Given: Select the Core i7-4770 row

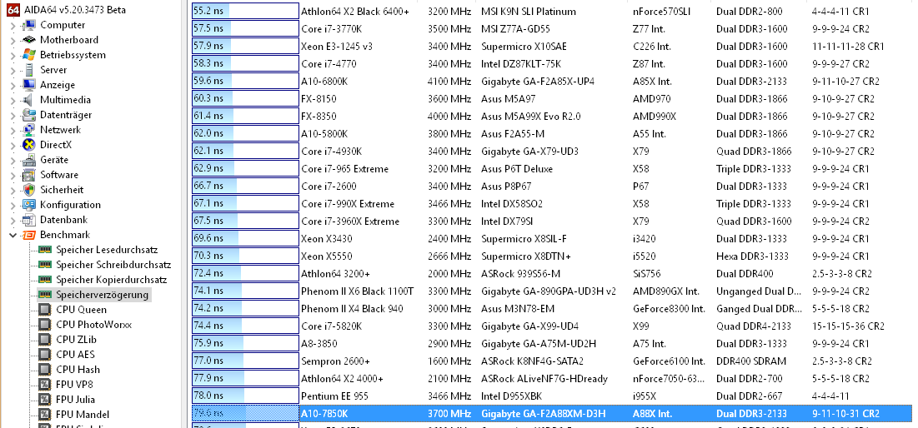Looking at the screenshot, I should [551, 64].
